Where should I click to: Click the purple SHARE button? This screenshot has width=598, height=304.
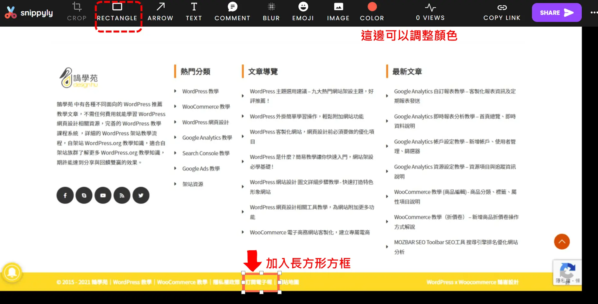pos(557,13)
